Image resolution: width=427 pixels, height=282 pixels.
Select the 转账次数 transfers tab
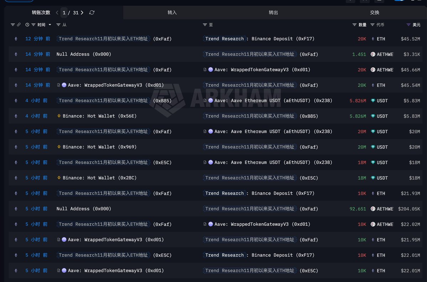41,12
